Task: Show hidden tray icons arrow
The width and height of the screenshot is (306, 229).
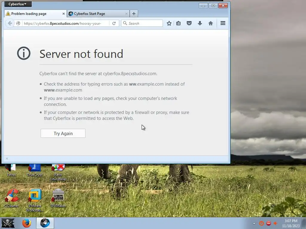Action: tap(254, 223)
